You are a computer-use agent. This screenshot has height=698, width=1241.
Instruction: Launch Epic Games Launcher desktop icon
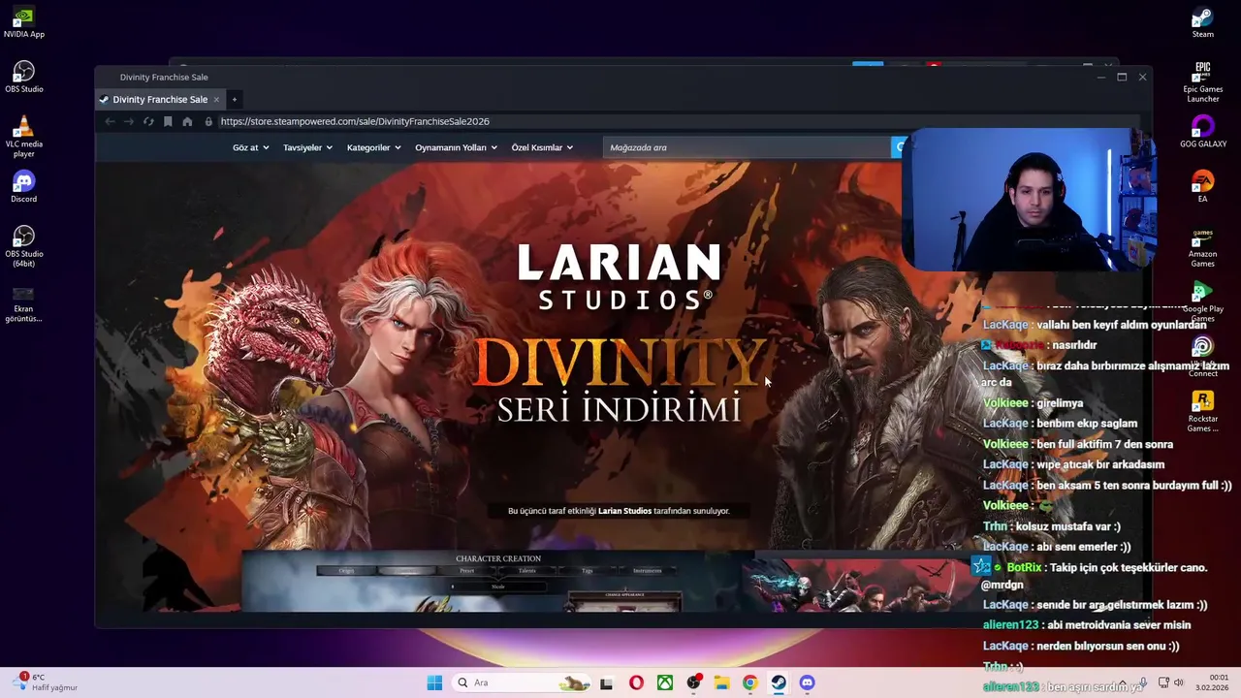coord(1202,81)
